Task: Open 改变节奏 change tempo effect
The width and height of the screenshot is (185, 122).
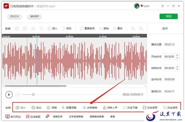Action: pyautogui.click(x=130, y=107)
